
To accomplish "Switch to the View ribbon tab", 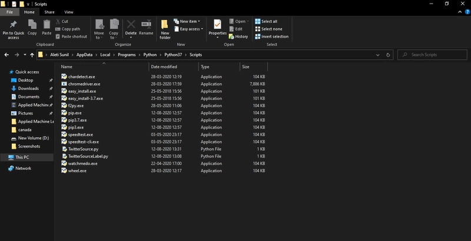I will pyautogui.click(x=69, y=12).
